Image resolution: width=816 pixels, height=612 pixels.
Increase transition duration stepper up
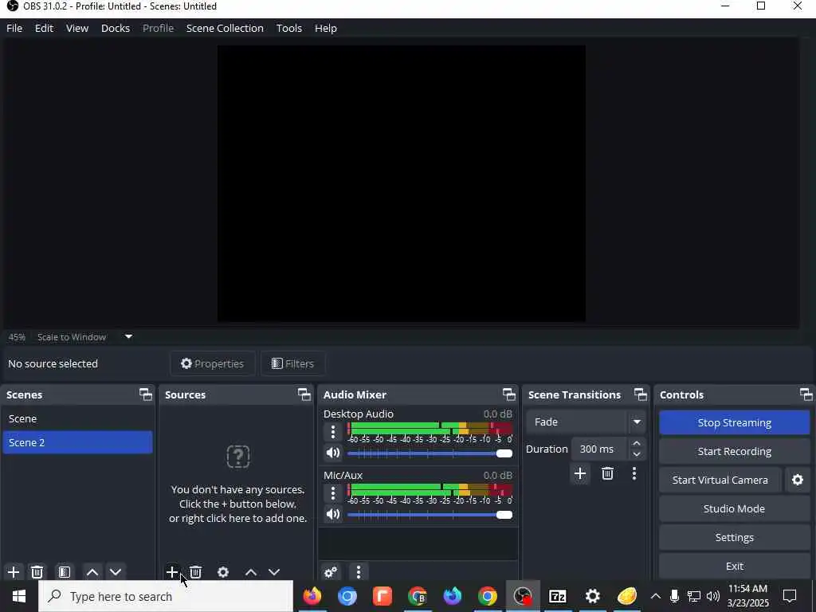[636, 443]
